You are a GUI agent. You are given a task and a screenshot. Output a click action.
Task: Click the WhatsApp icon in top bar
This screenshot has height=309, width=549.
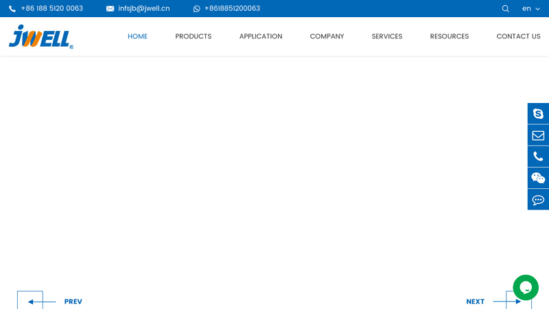[x=197, y=9]
